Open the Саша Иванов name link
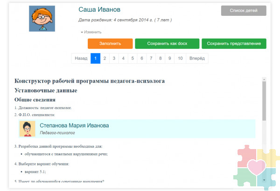 click(x=98, y=9)
